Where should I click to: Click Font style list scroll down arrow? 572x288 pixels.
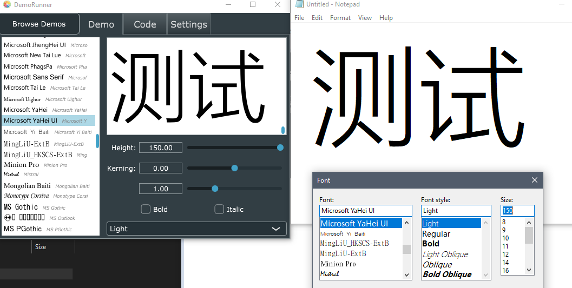[485, 275]
